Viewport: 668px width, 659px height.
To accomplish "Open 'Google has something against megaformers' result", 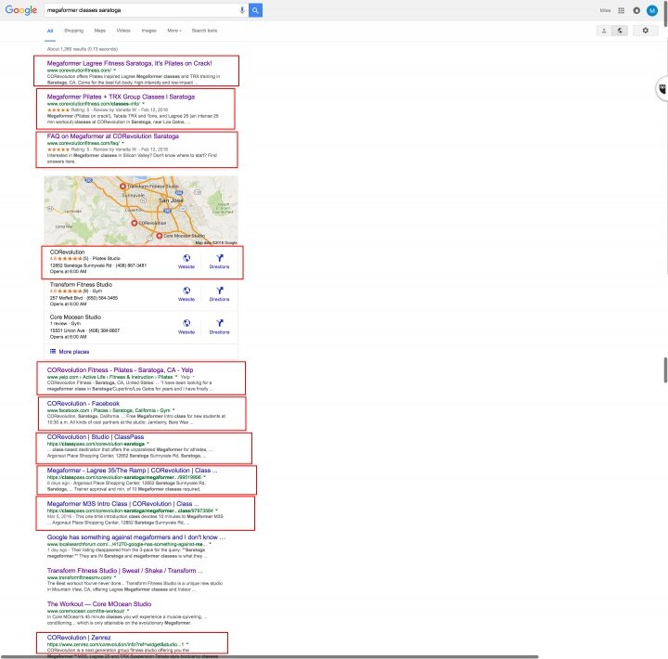I will [x=136, y=537].
